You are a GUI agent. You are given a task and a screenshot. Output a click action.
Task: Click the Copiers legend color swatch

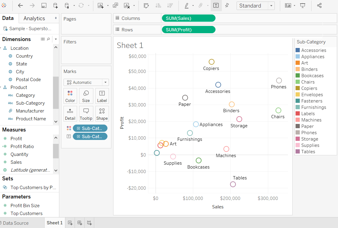298,88
